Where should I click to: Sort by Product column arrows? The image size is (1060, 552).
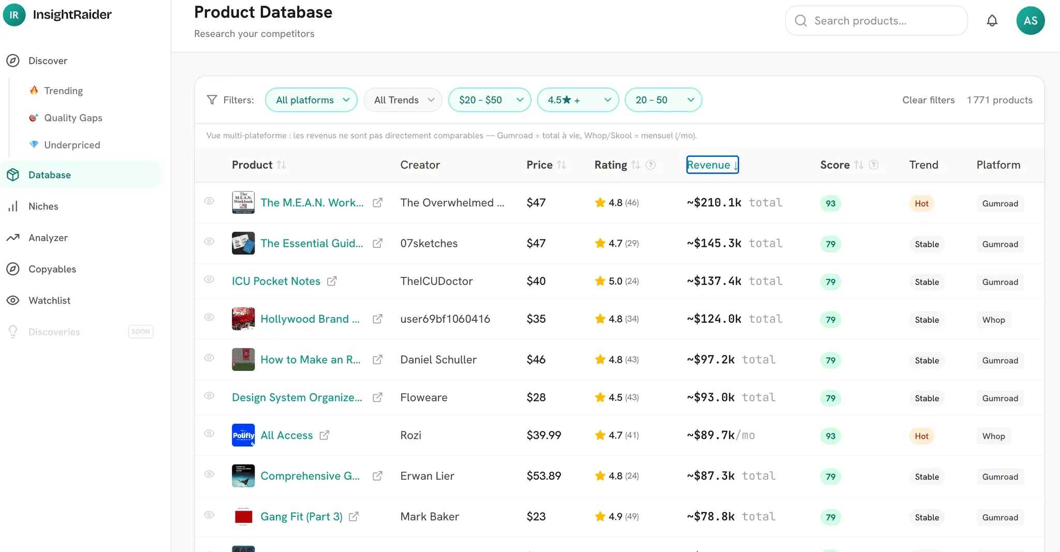(281, 165)
